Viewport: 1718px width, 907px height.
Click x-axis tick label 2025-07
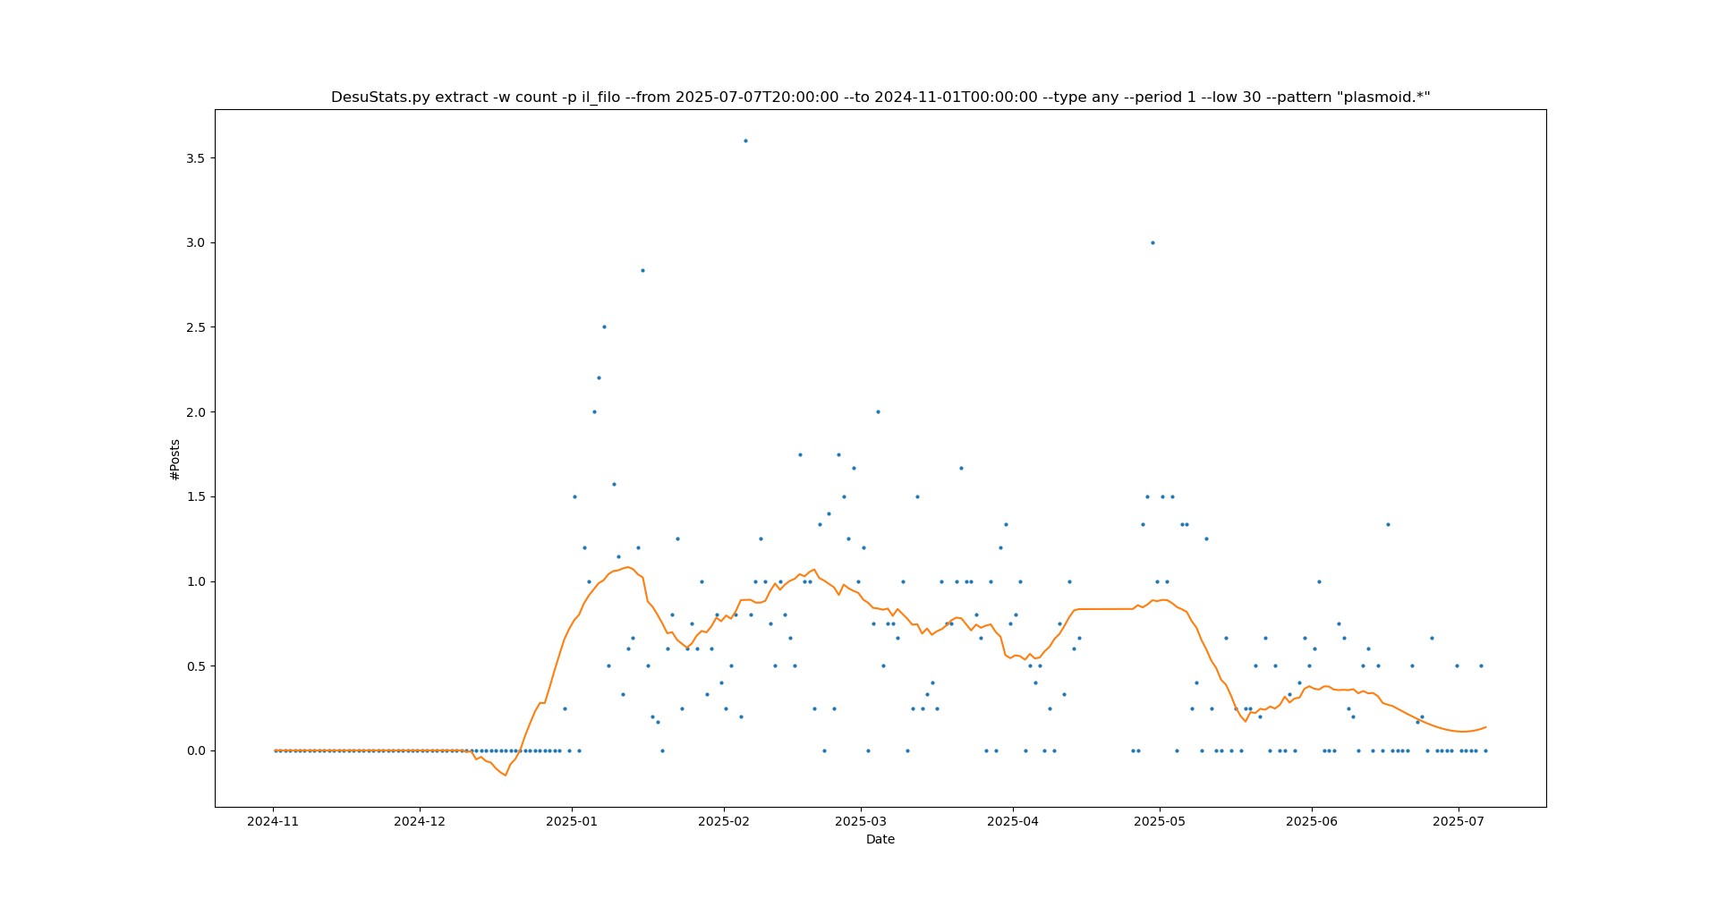[1459, 821]
